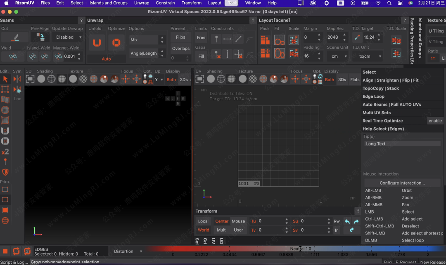Click the Optimize icon in Unwrap panel
This screenshot has width=446, height=265.
click(x=116, y=43)
